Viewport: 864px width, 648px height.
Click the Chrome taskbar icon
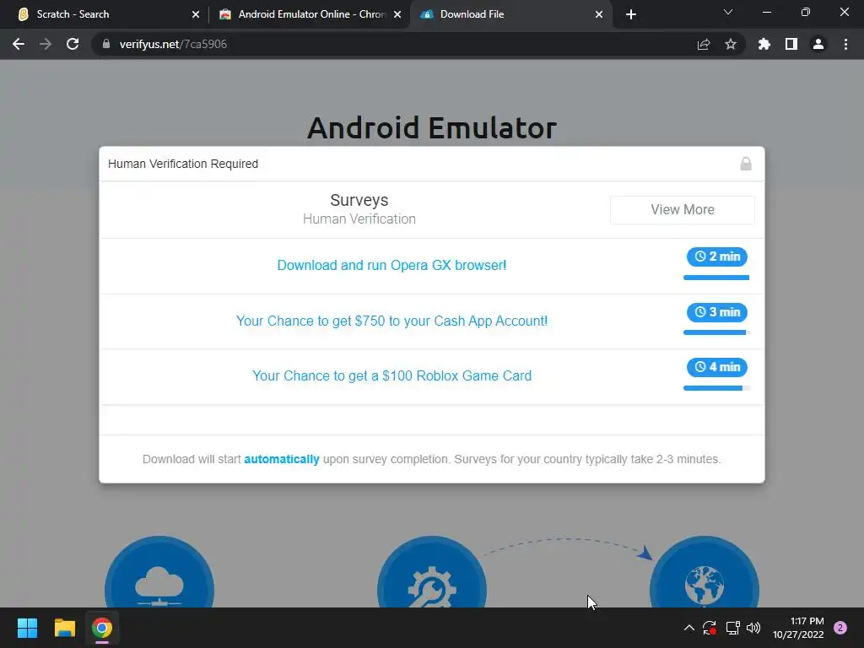[x=102, y=628]
